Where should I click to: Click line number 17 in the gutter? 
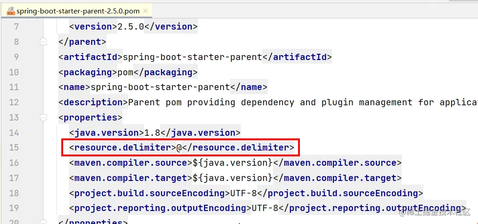(x=14, y=178)
